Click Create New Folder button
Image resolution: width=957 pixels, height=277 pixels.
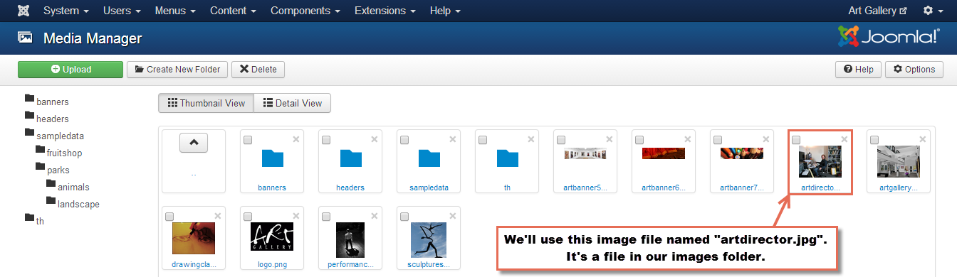pyautogui.click(x=177, y=70)
